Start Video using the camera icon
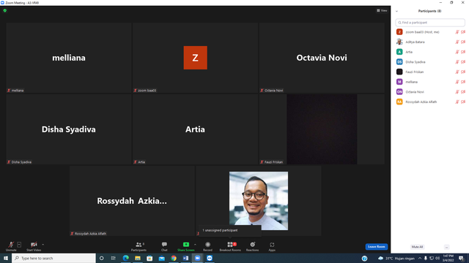Viewport: 469px width, 263px height. (x=34, y=246)
